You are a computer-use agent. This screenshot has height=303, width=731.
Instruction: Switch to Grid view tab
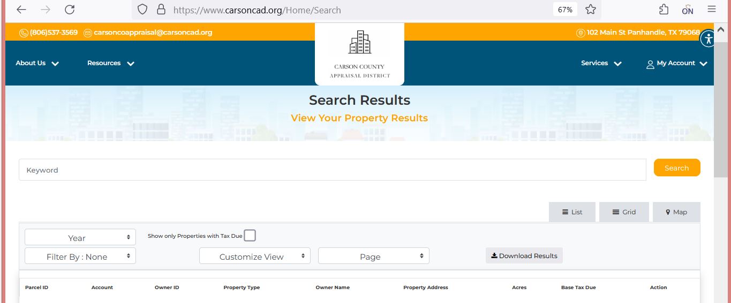(624, 212)
